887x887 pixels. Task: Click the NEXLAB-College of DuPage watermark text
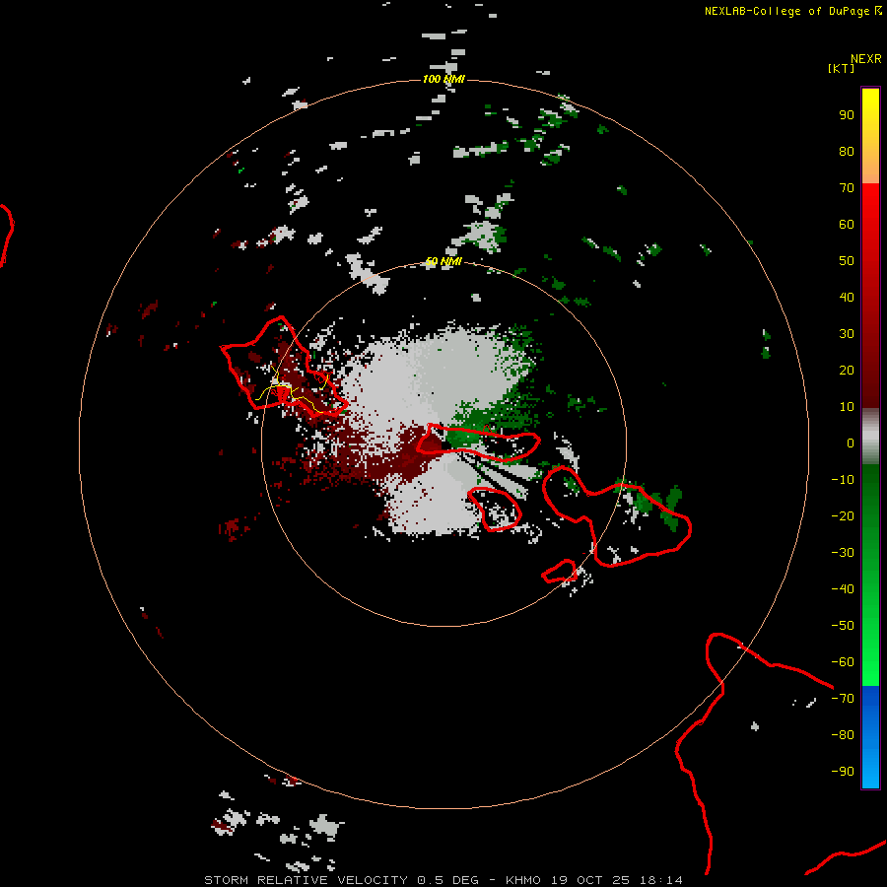[x=793, y=11]
